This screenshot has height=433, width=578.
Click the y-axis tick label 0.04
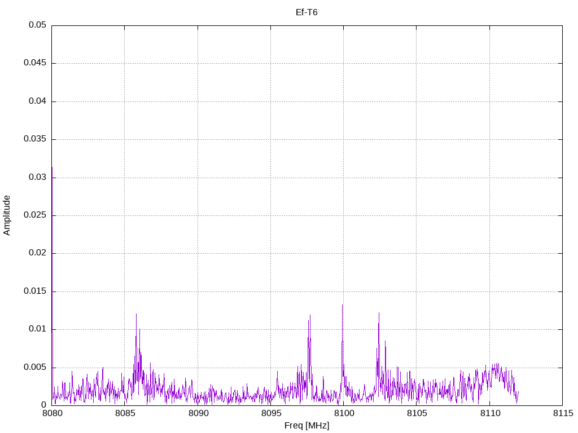click(37, 101)
